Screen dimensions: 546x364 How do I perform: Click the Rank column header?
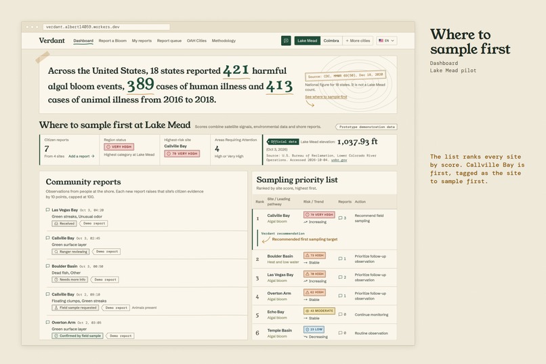click(x=259, y=202)
